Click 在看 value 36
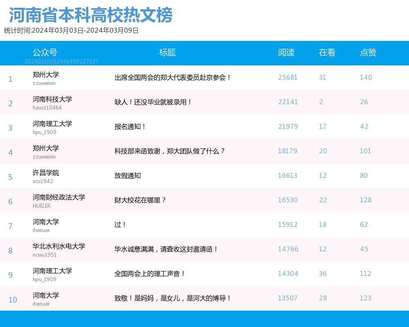 (323, 273)
